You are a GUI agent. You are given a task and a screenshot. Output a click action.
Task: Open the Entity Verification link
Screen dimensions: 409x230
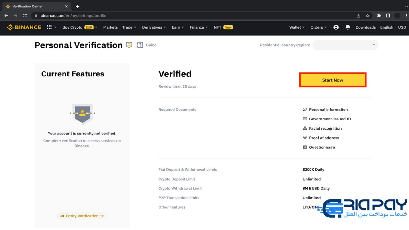(82, 216)
